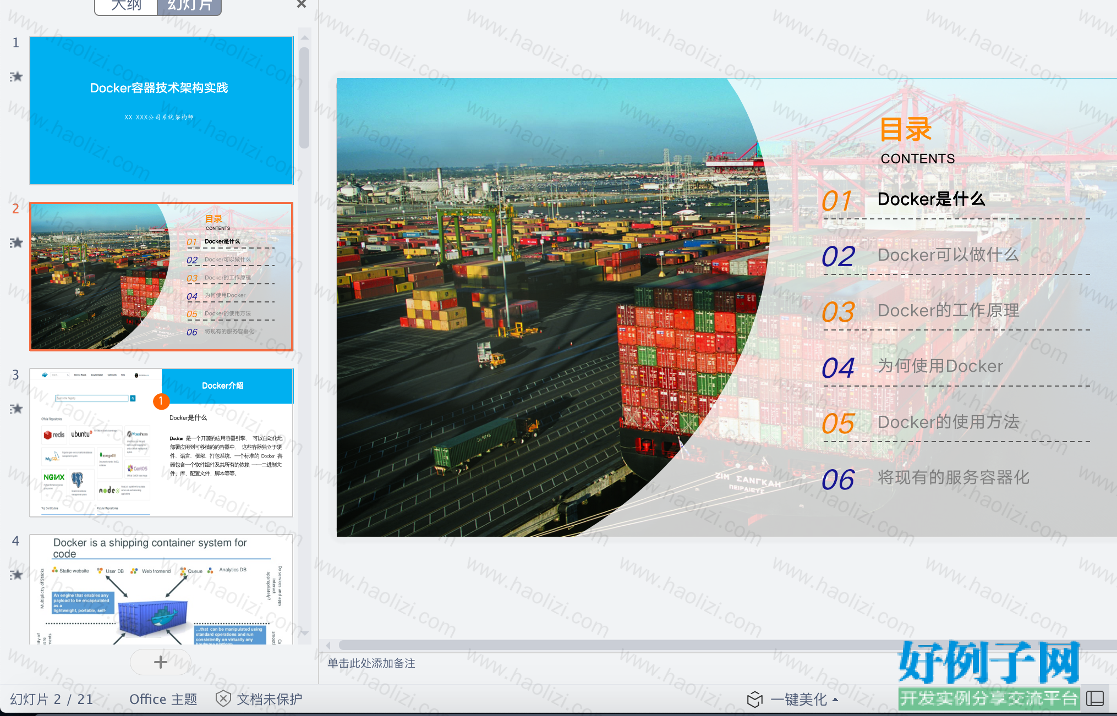Click the animation star icon beside slide 2

coord(17,243)
